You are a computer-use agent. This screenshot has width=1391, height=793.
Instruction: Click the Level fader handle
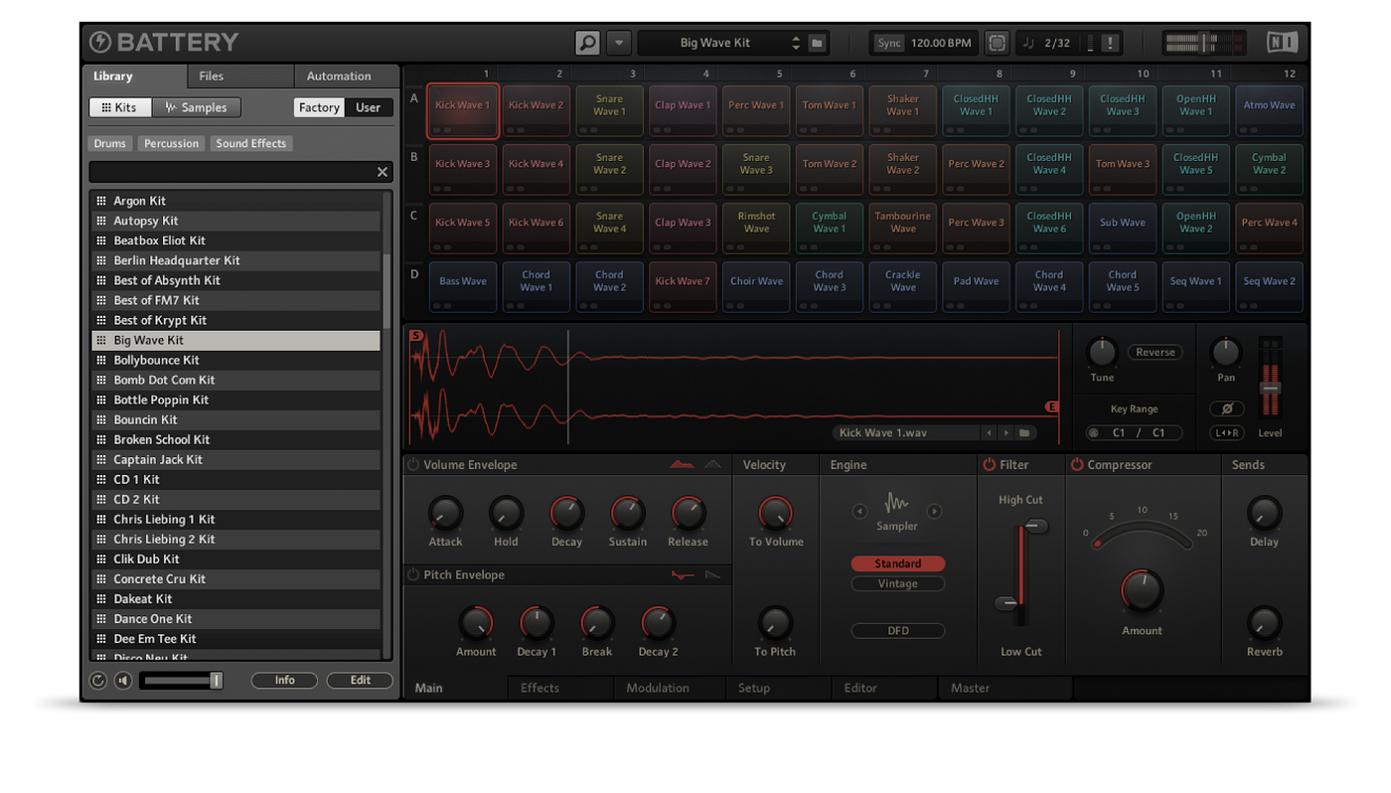pyautogui.click(x=1270, y=388)
